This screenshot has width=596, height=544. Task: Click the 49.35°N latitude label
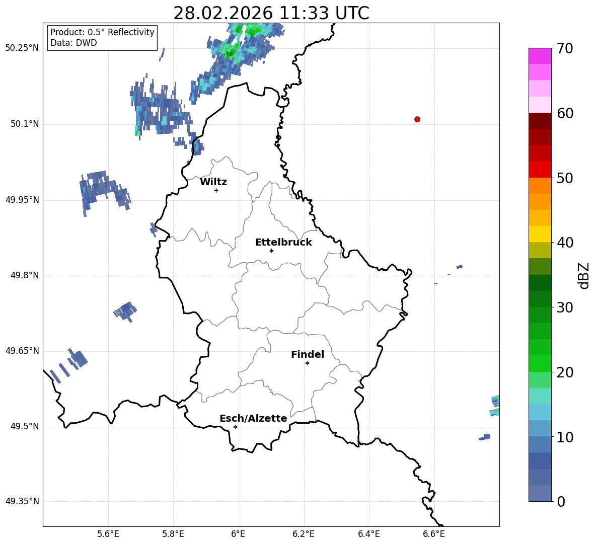coord(22,501)
